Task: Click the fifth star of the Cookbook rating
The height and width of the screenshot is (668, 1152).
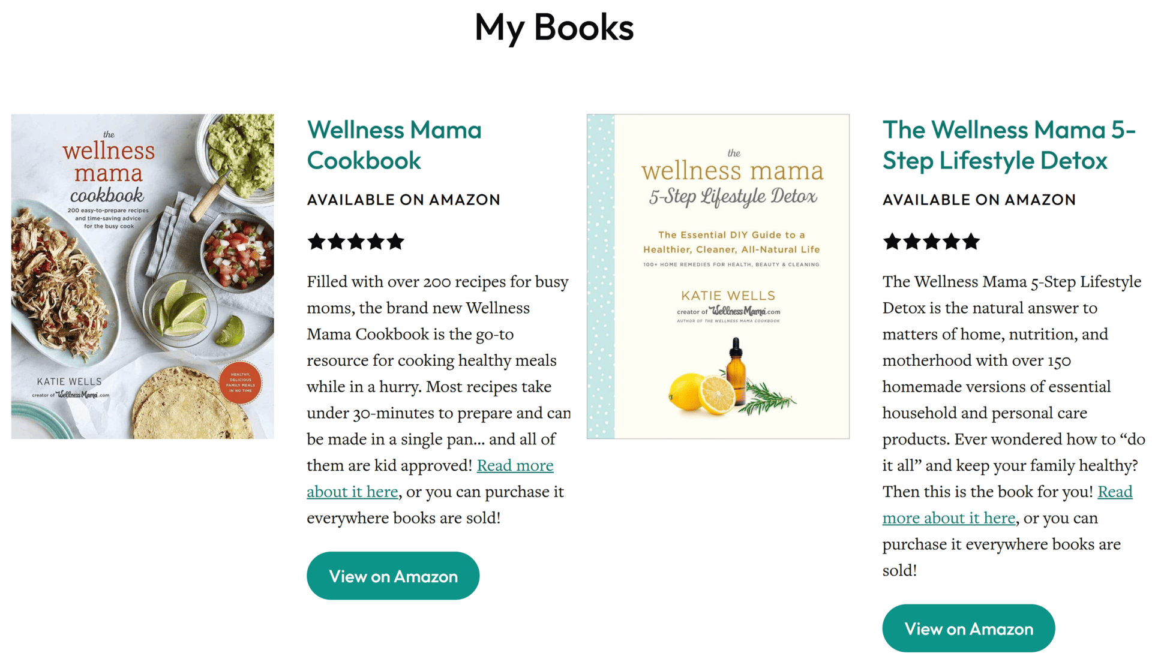Action: [x=395, y=242]
